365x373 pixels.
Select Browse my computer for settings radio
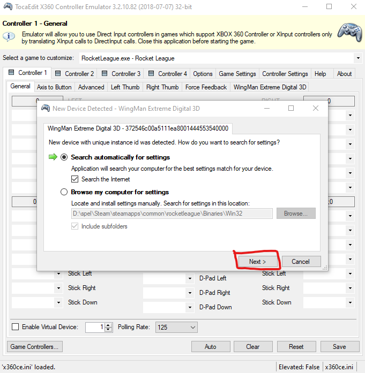click(64, 192)
